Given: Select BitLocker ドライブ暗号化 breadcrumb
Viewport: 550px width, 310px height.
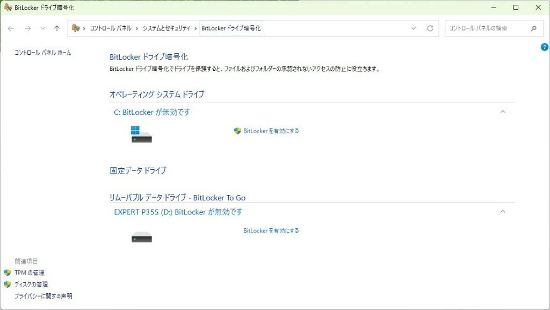Looking at the screenshot, I should 231,28.
